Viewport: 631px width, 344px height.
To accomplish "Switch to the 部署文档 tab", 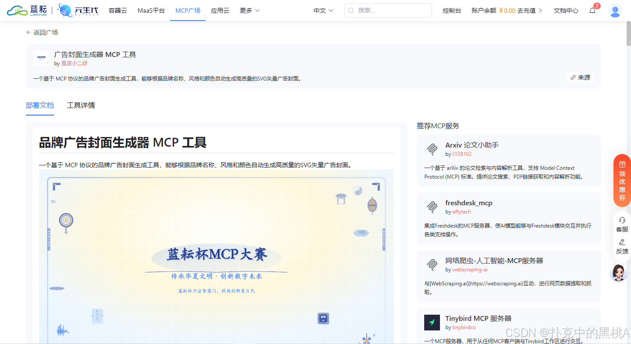I will coord(40,105).
